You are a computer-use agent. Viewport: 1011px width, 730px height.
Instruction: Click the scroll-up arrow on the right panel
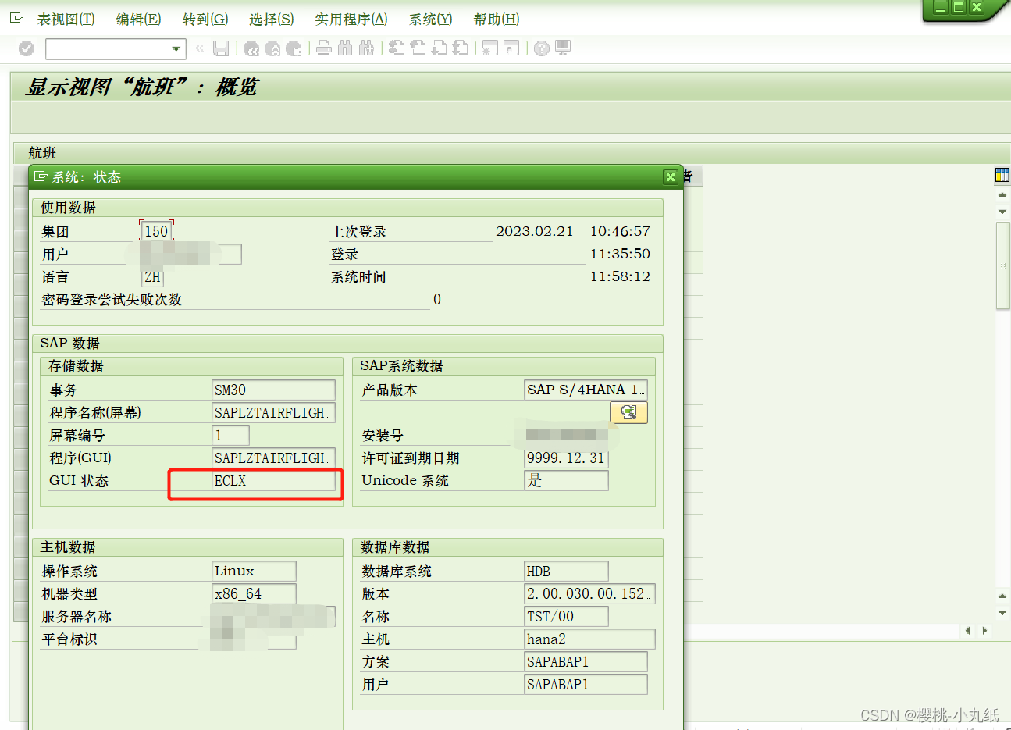pos(1002,196)
